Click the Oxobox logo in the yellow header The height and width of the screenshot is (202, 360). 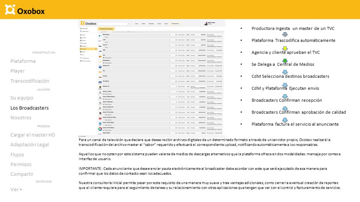25,10
